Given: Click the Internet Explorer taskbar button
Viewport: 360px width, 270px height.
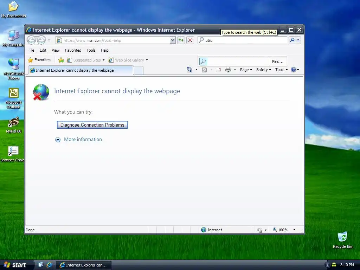Looking at the screenshot, I should click(84, 265).
